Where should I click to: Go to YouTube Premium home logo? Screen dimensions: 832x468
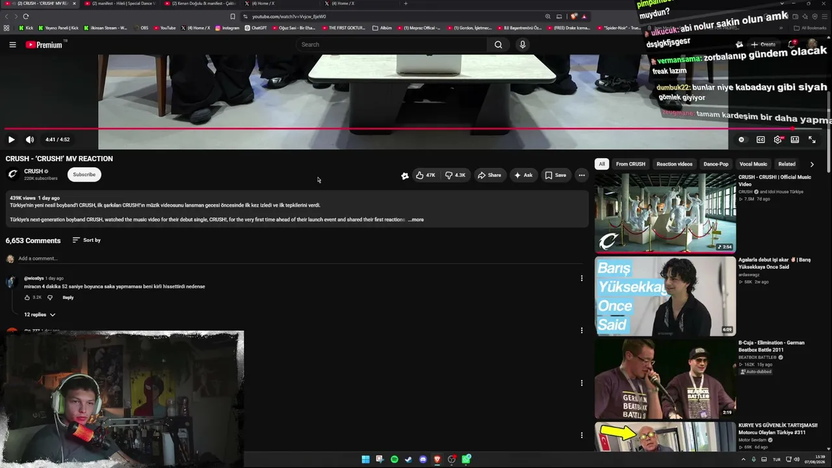point(44,45)
